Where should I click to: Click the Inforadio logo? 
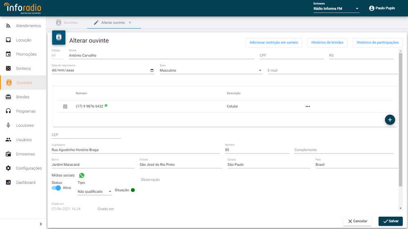[x=22, y=8]
